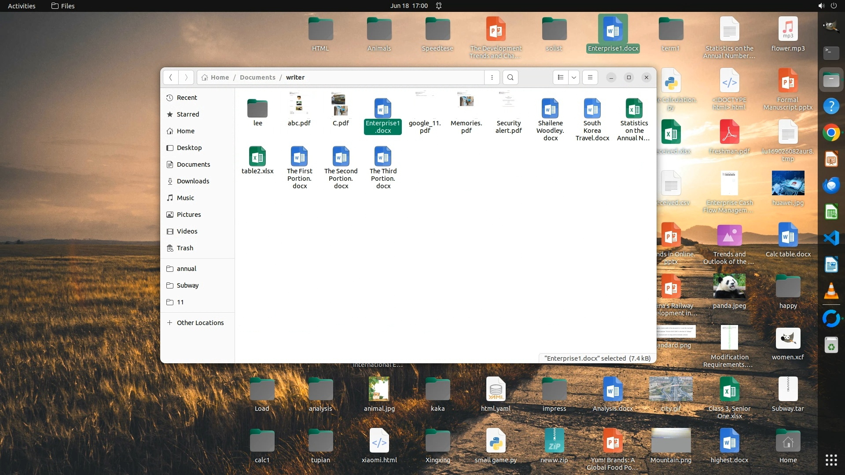Open Trash in sidebar
Viewport: 845px width, 475px height.
pos(185,248)
